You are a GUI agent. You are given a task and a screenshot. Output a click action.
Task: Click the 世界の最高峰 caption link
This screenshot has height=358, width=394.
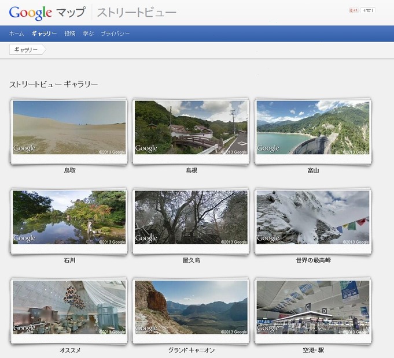314,260
